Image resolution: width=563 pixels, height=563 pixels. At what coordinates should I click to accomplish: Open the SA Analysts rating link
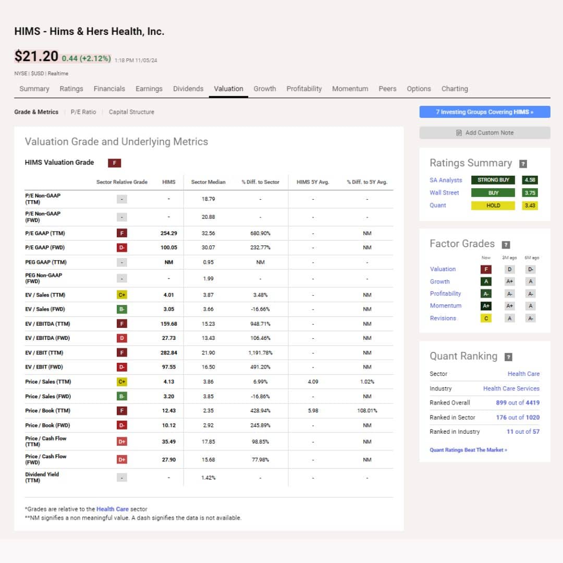point(446,180)
